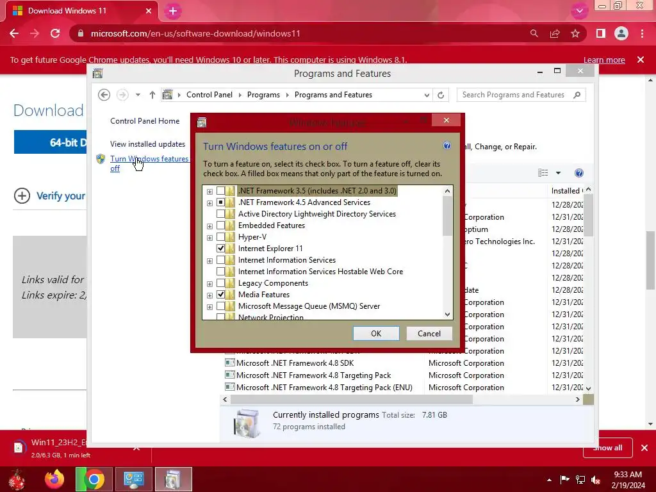The image size is (656, 492).
Task: Click the change view icon
Action: coord(543,173)
